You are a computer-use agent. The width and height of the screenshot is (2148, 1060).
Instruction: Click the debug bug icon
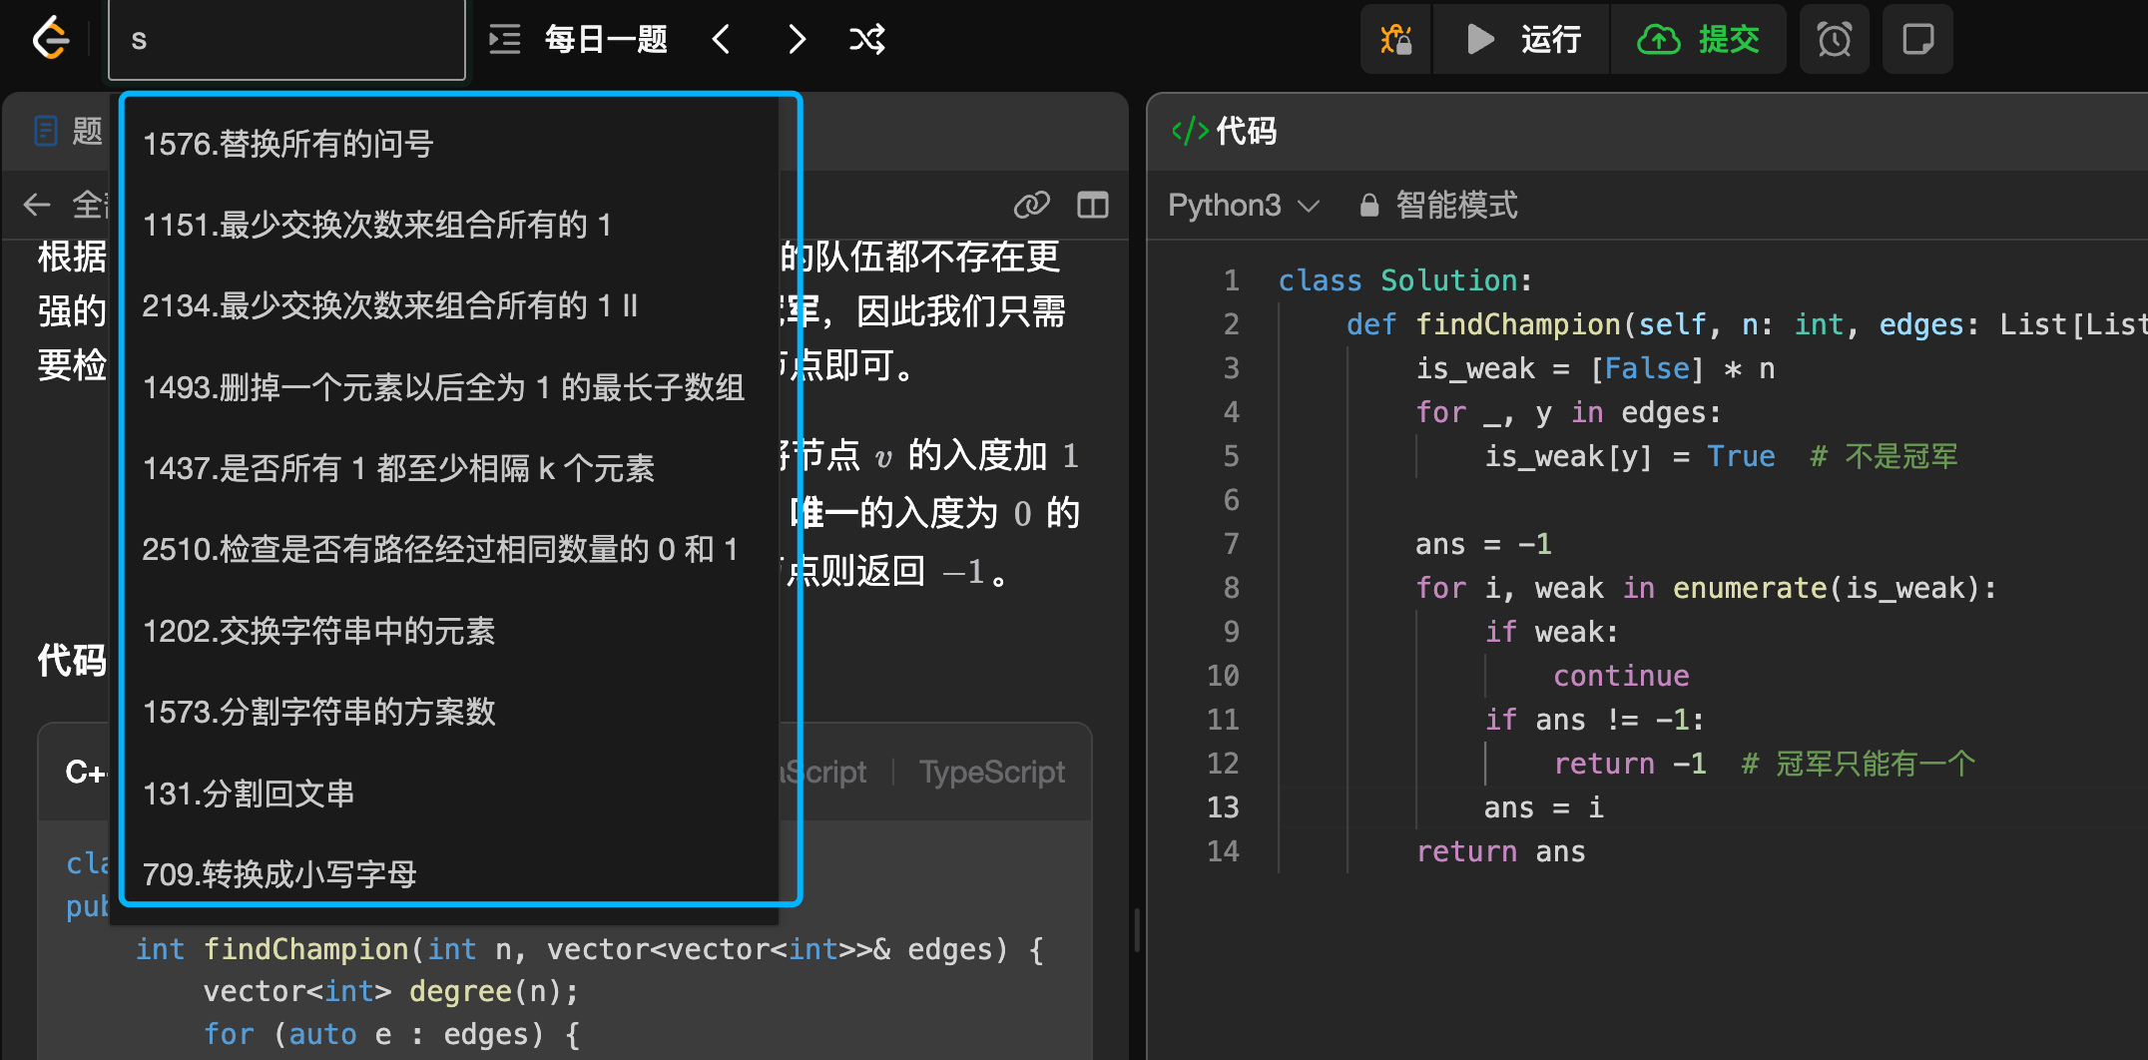[x=1395, y=40]
